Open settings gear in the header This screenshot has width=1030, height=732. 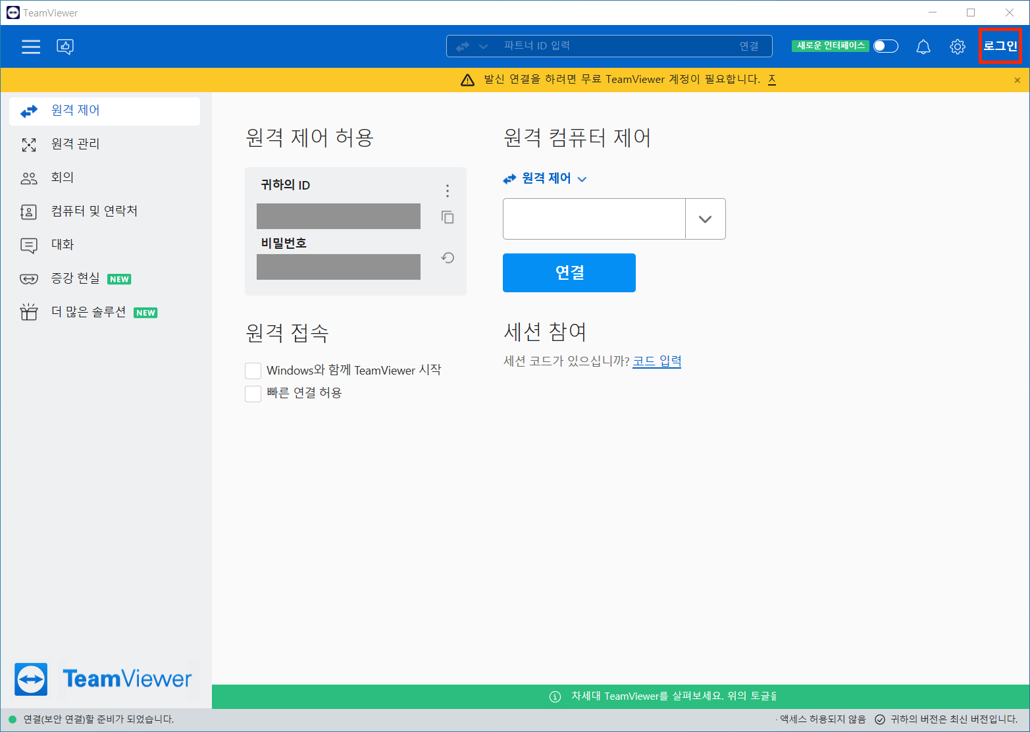tap(958, 47)
